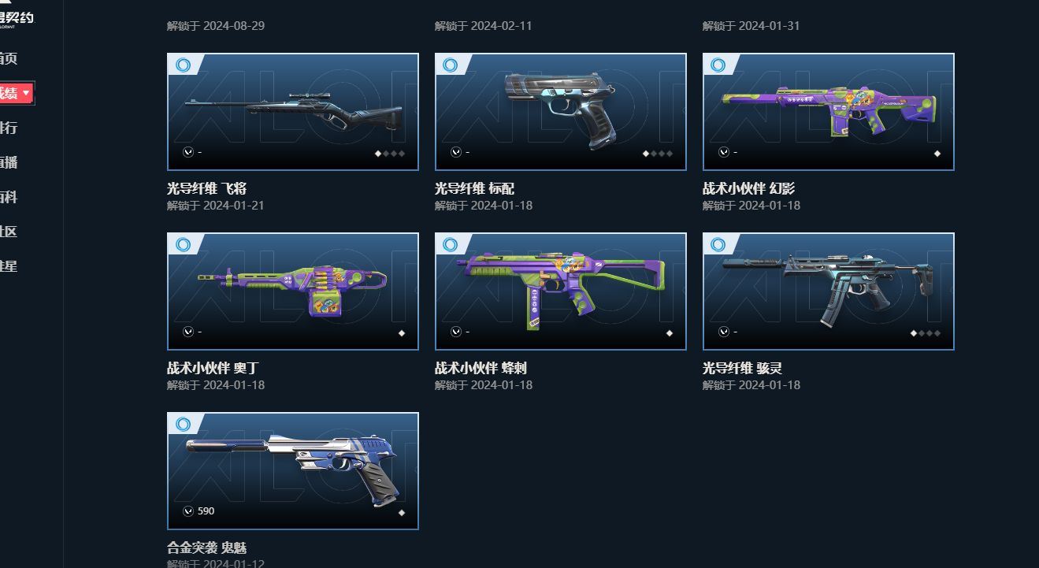Viewport: 1039px width, 568px height.
Task: Click the blue ring icon on 战术小伙伴 蜂刺 card
Action: point(451,244)
